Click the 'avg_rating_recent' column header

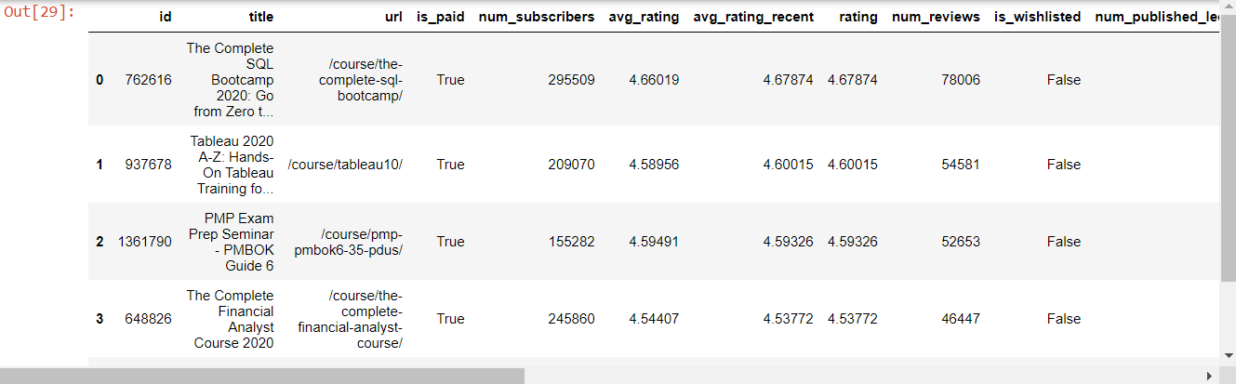753,17
